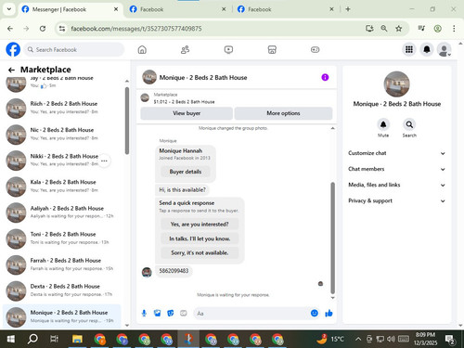Expand Customize chat section

pos(397,153)
